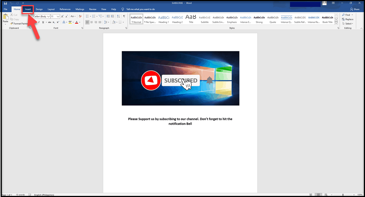Increase the paragraph indent

pos(112,16)
